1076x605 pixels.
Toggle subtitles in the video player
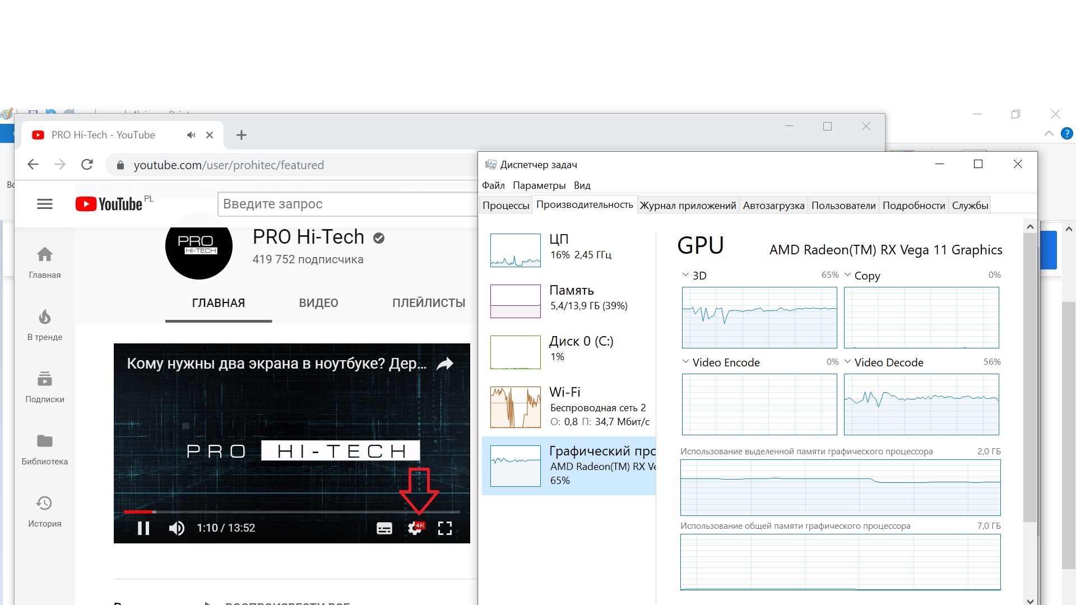click(384, 528)
